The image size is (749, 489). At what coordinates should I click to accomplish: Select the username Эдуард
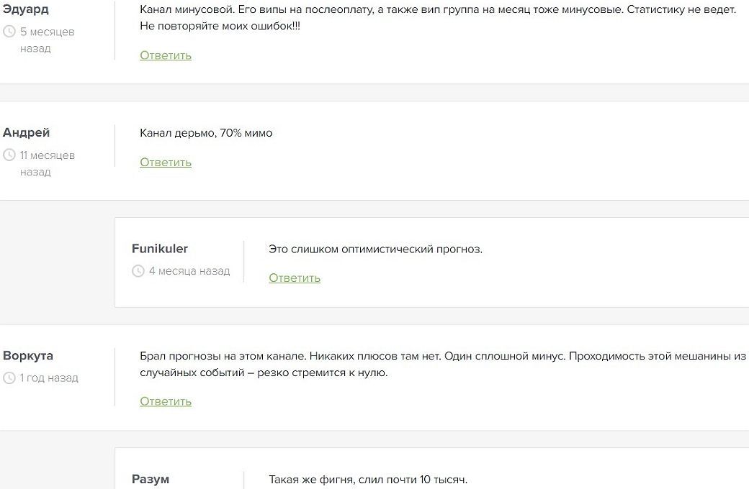[26, 9]
